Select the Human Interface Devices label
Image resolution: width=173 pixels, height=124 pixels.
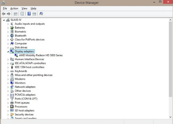point(29,59)
